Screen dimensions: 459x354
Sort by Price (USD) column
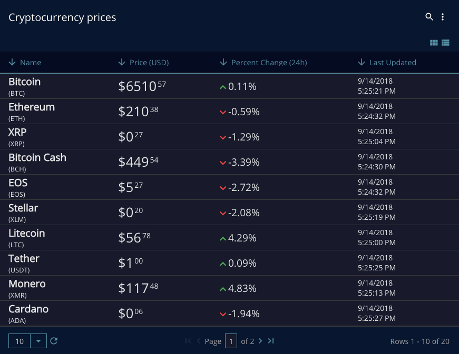click(149, 63)
